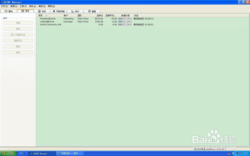Click the globe connection icon in status bar

pyautogui.click(x=195, y=149)
